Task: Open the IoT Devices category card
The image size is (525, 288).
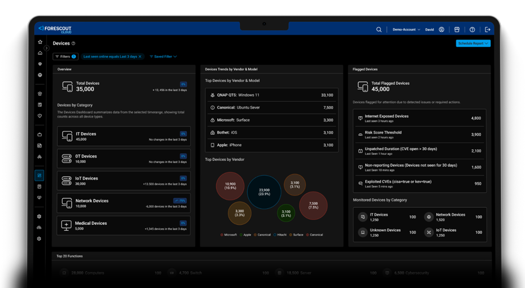Action: coord(124,181)
